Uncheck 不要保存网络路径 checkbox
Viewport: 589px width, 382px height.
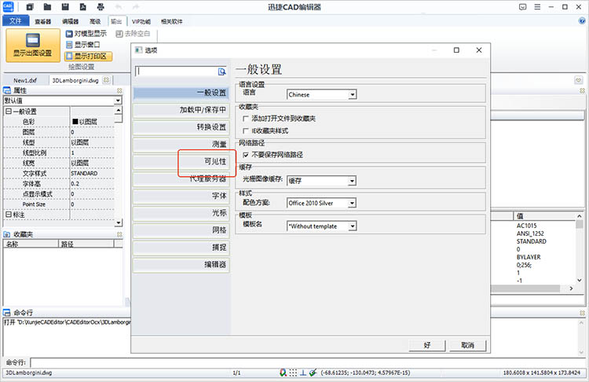coord(246,155)
